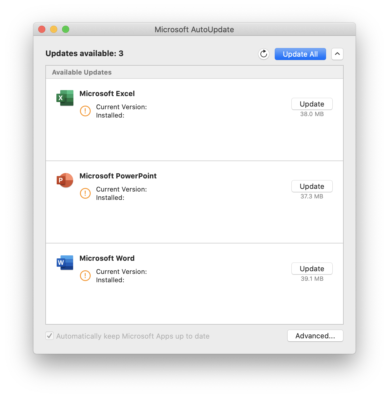Click the Available Updates header
Image resolution: width=389 pixels, height=398 pixels.
click(82, 72)
